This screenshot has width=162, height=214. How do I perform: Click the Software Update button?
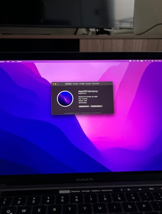pyautogui.click(x=96, y=106)
